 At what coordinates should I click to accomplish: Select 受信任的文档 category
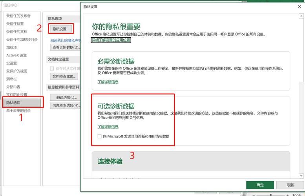pos(17,32)
